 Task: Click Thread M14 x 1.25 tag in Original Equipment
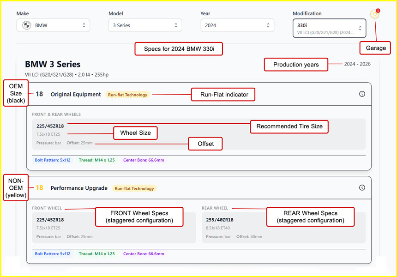pos(96,160)
